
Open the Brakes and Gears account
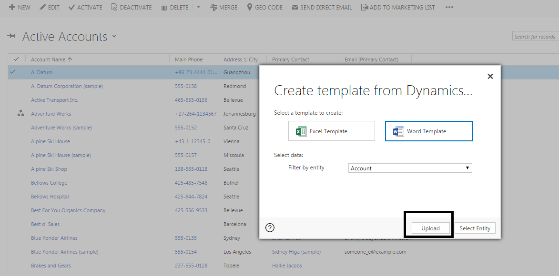51,266
